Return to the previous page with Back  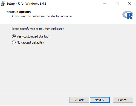(79, 100)
